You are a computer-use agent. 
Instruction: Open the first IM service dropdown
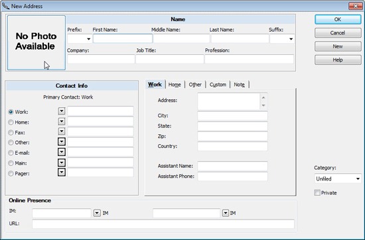[97, 213]
